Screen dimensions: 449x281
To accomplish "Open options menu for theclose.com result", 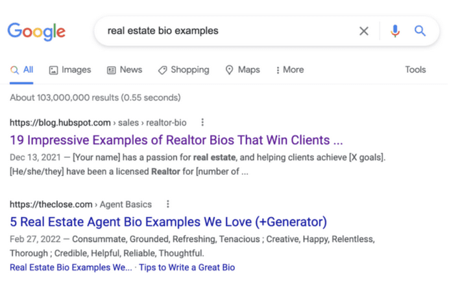I will point(167,204).
